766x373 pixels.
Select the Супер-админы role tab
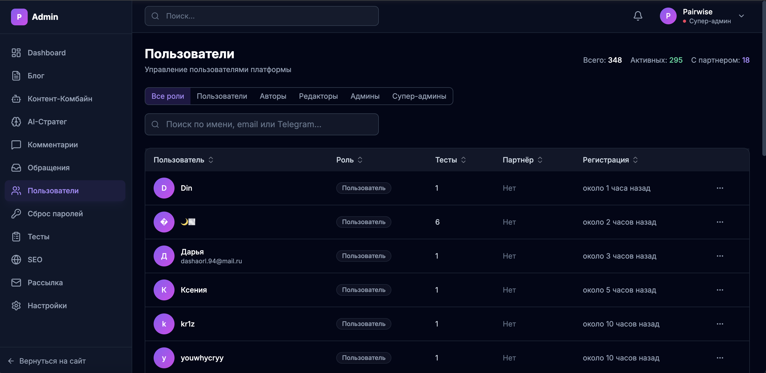pyautogui.click(x=419, y=96)
